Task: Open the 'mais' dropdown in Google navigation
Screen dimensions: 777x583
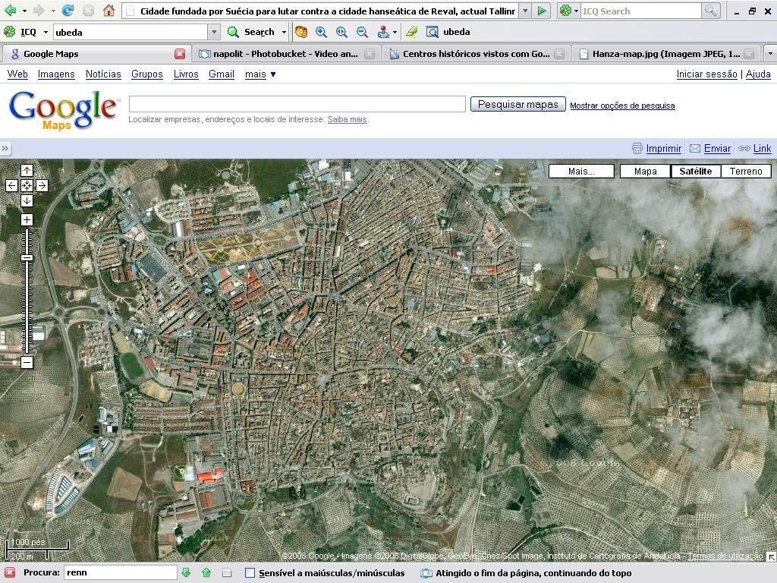Action: tap(260, 74)
